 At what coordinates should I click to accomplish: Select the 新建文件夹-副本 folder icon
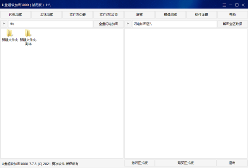click(28, 33)
